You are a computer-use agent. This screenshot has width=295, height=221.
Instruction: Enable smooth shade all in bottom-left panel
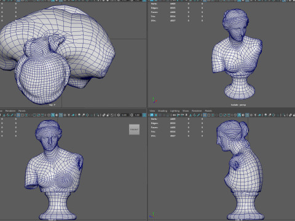[x=53, y=115]
